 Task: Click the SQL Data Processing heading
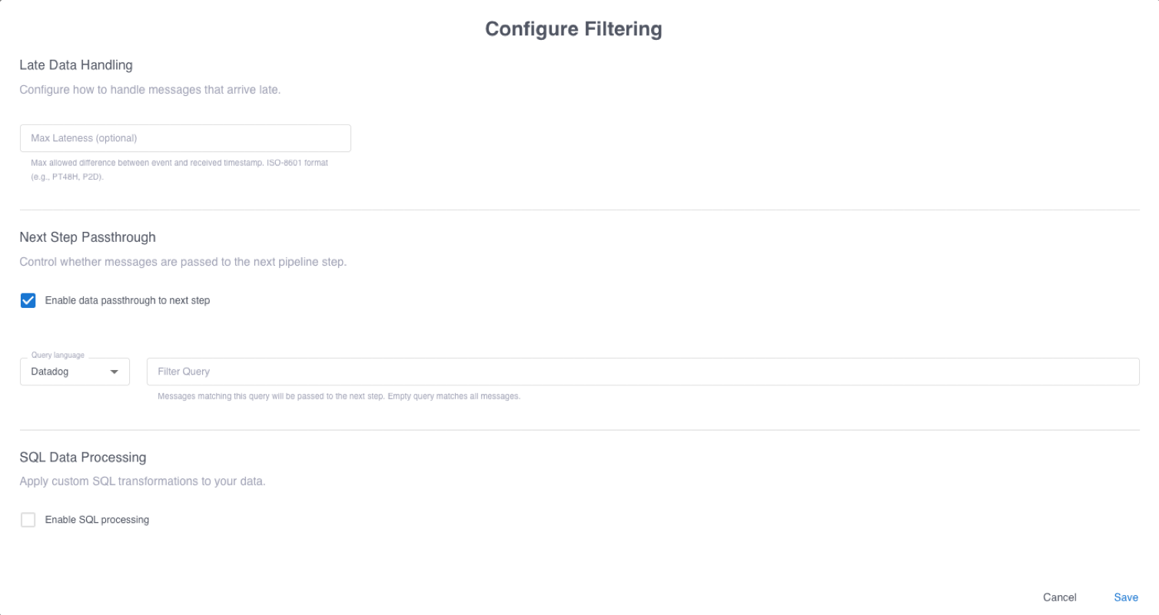pyautogui.click(x=83, y=458)
